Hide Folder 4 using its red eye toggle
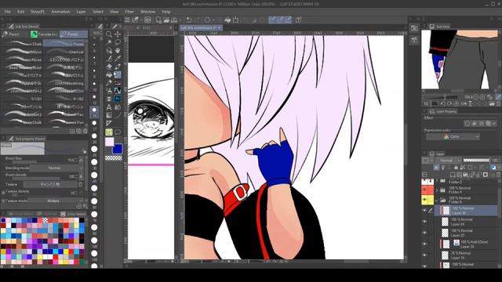 (x=424, y=190)
